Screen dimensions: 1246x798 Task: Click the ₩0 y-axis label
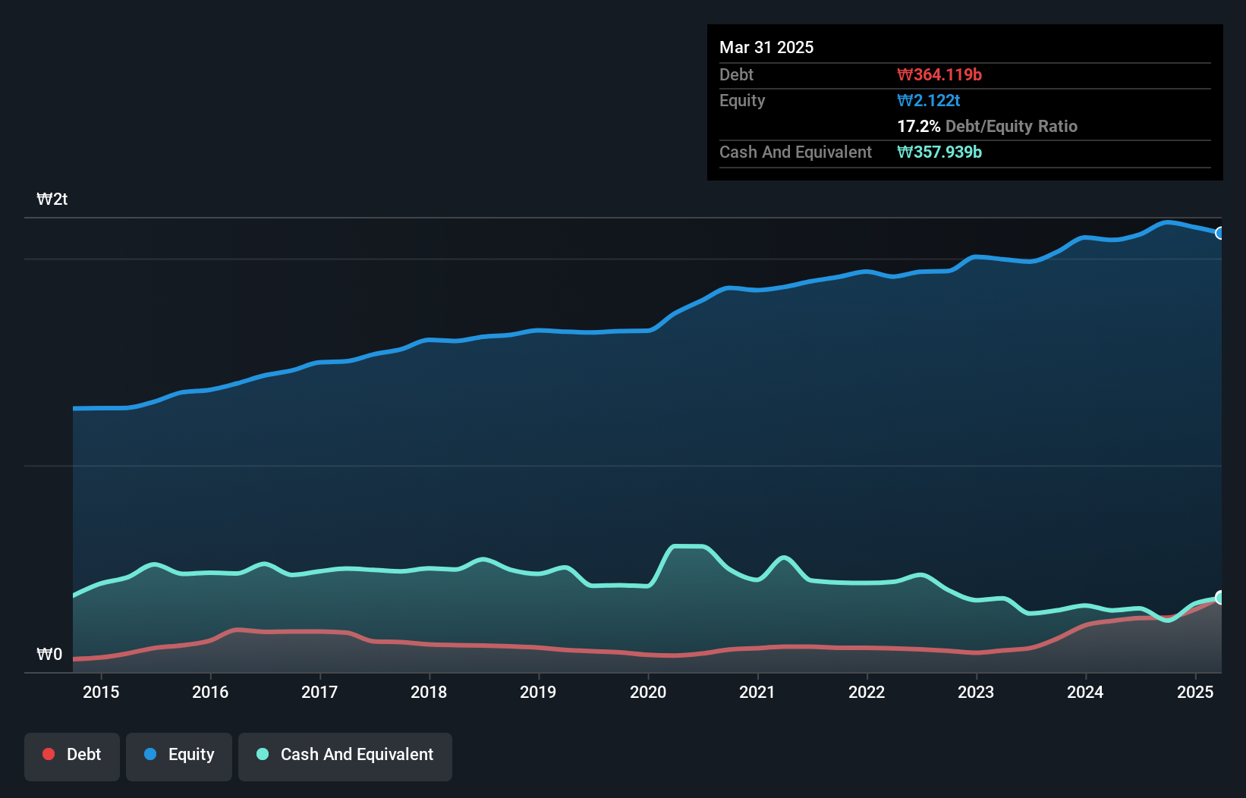tap(49, 655)
